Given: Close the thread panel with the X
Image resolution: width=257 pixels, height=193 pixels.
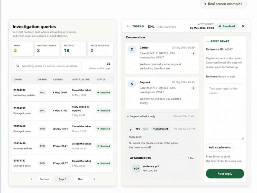Looking at the screenshot, I should tap(243, 26).
